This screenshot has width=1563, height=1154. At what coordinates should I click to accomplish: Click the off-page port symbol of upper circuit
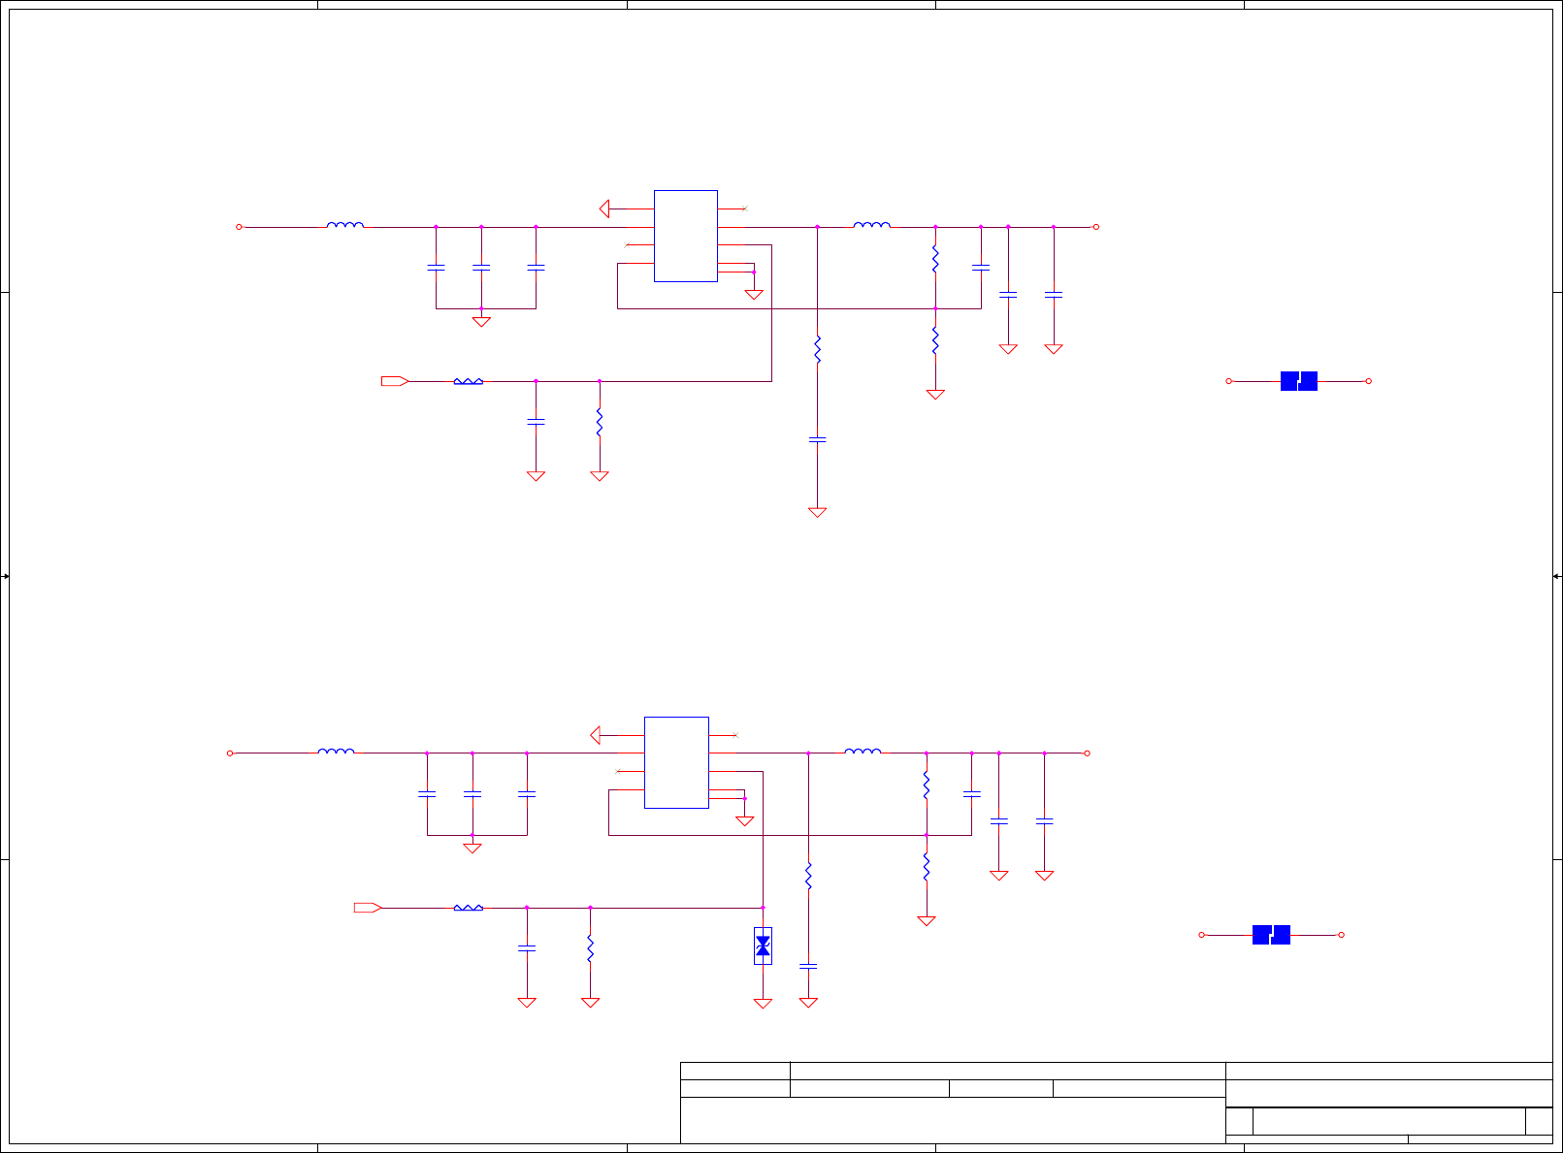(395, 381)
